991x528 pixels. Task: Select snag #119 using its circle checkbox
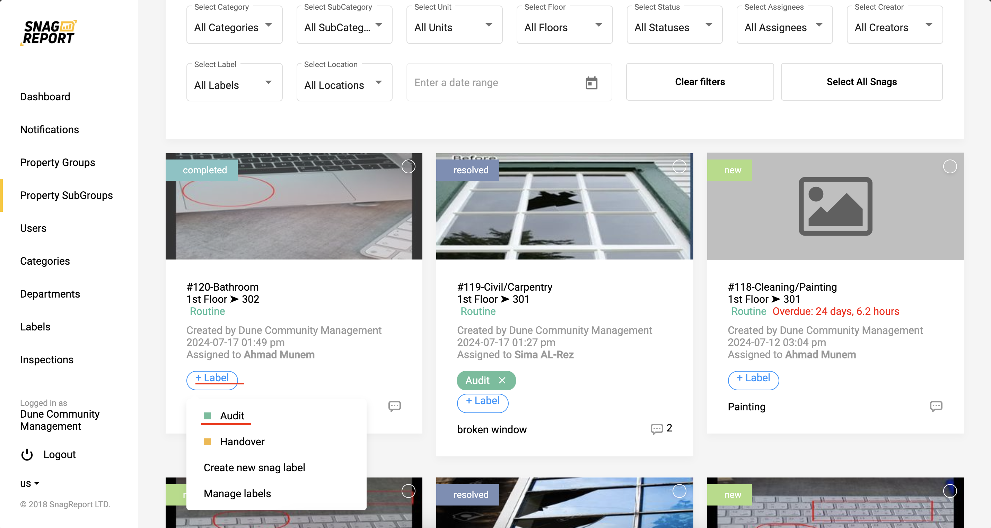(x=679, y=166)
